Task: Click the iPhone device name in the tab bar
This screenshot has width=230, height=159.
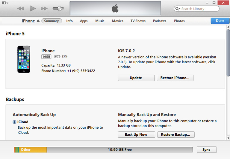Action: [28, 21]
